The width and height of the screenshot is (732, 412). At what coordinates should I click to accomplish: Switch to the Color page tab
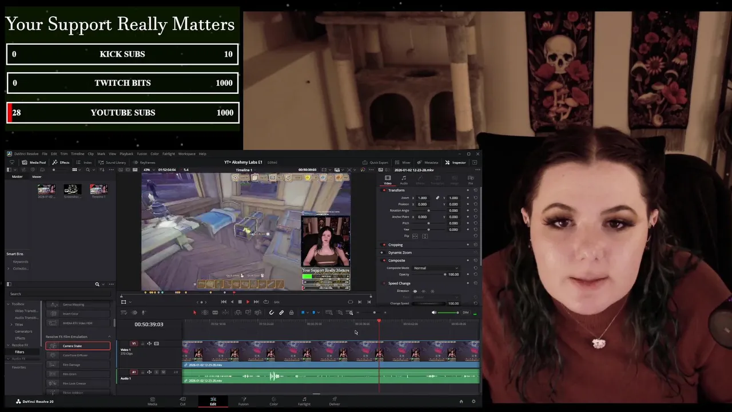tap(274, 401)
